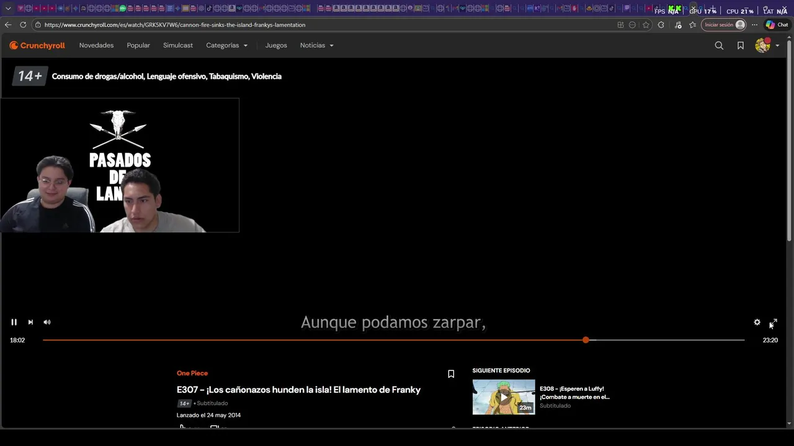Screen dimensions: 794x446
Task: Click the SIGUIENTE EPISODIO heading
Action: coord(501,370)
